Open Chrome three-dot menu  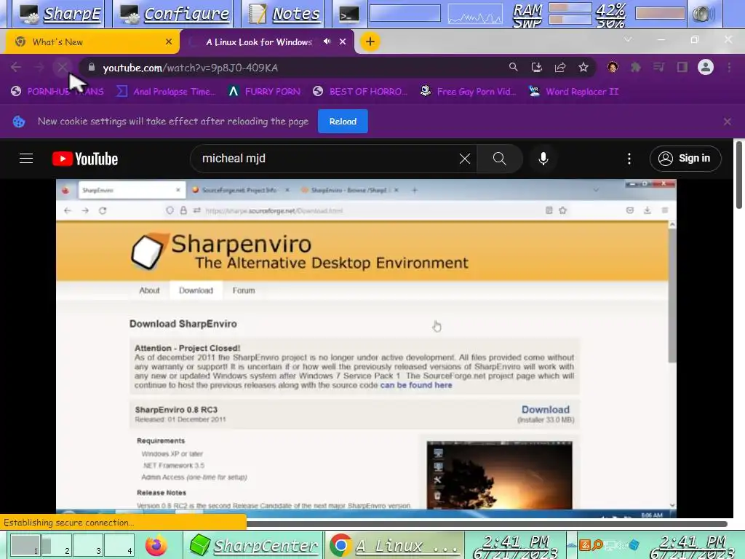[729, 68]
